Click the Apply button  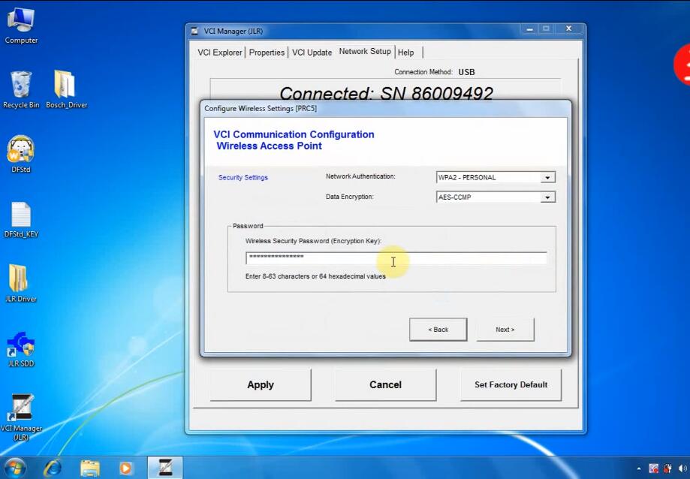click(x=261, y=385)
